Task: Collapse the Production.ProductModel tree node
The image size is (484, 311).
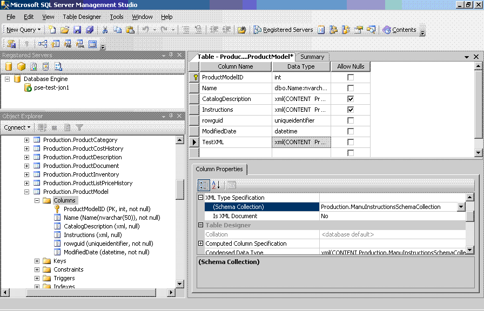Action: pos(27,192)
